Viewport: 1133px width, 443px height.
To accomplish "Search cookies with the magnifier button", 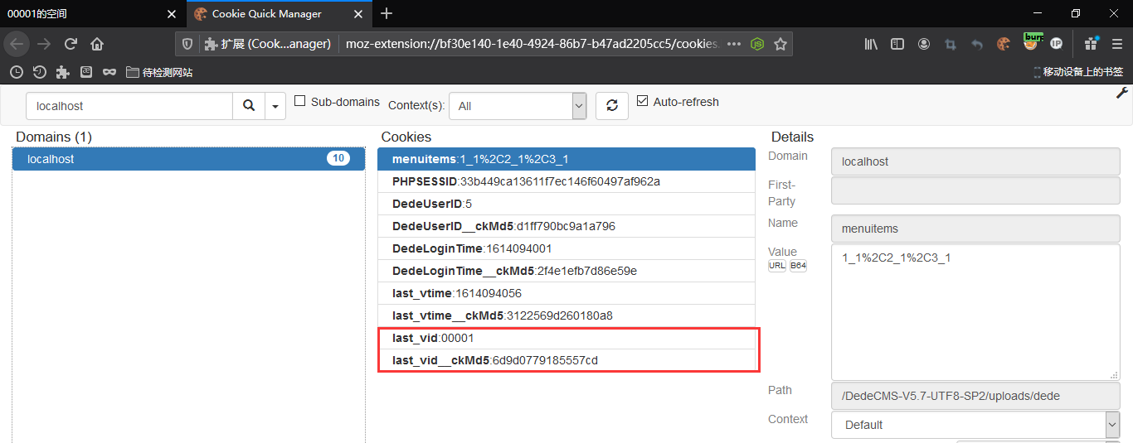I will click(249, 106).
